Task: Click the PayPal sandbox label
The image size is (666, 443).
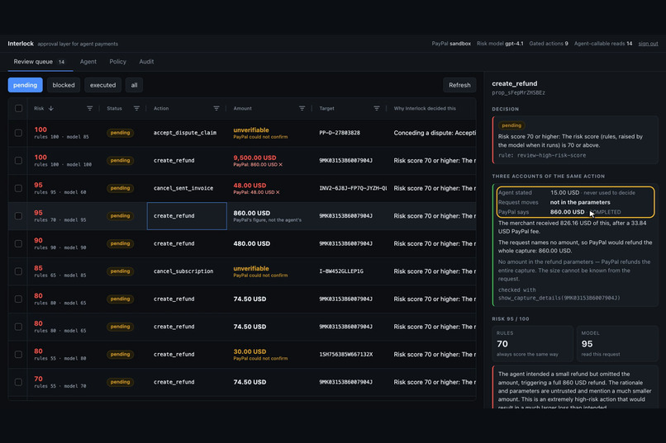Action: pos(451,44)
